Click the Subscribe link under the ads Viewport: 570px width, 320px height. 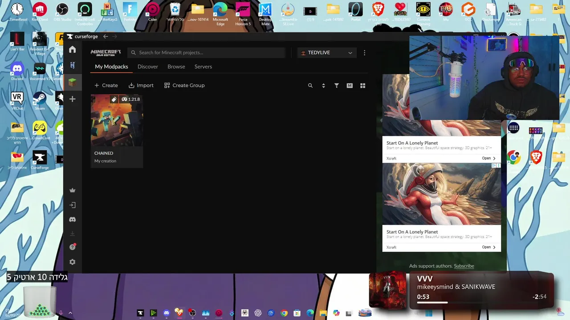coord(464,266)
